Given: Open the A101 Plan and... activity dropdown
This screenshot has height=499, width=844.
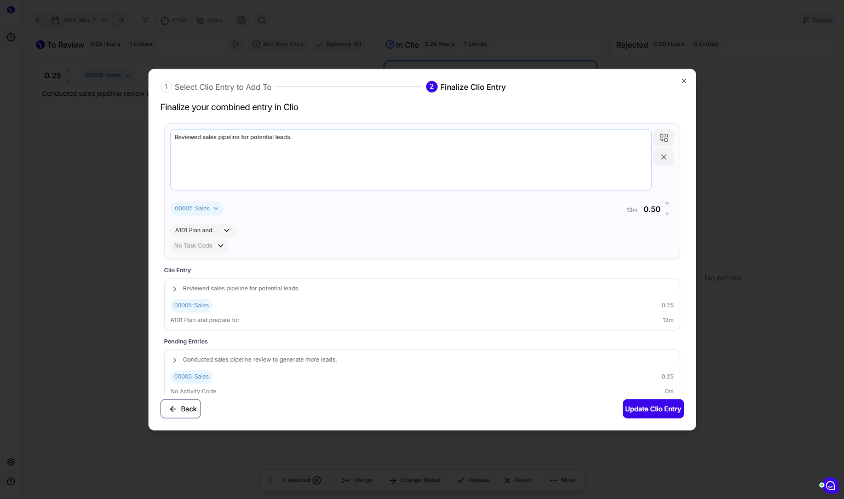Looking at the screenshot, I should (x=203, y=231).
